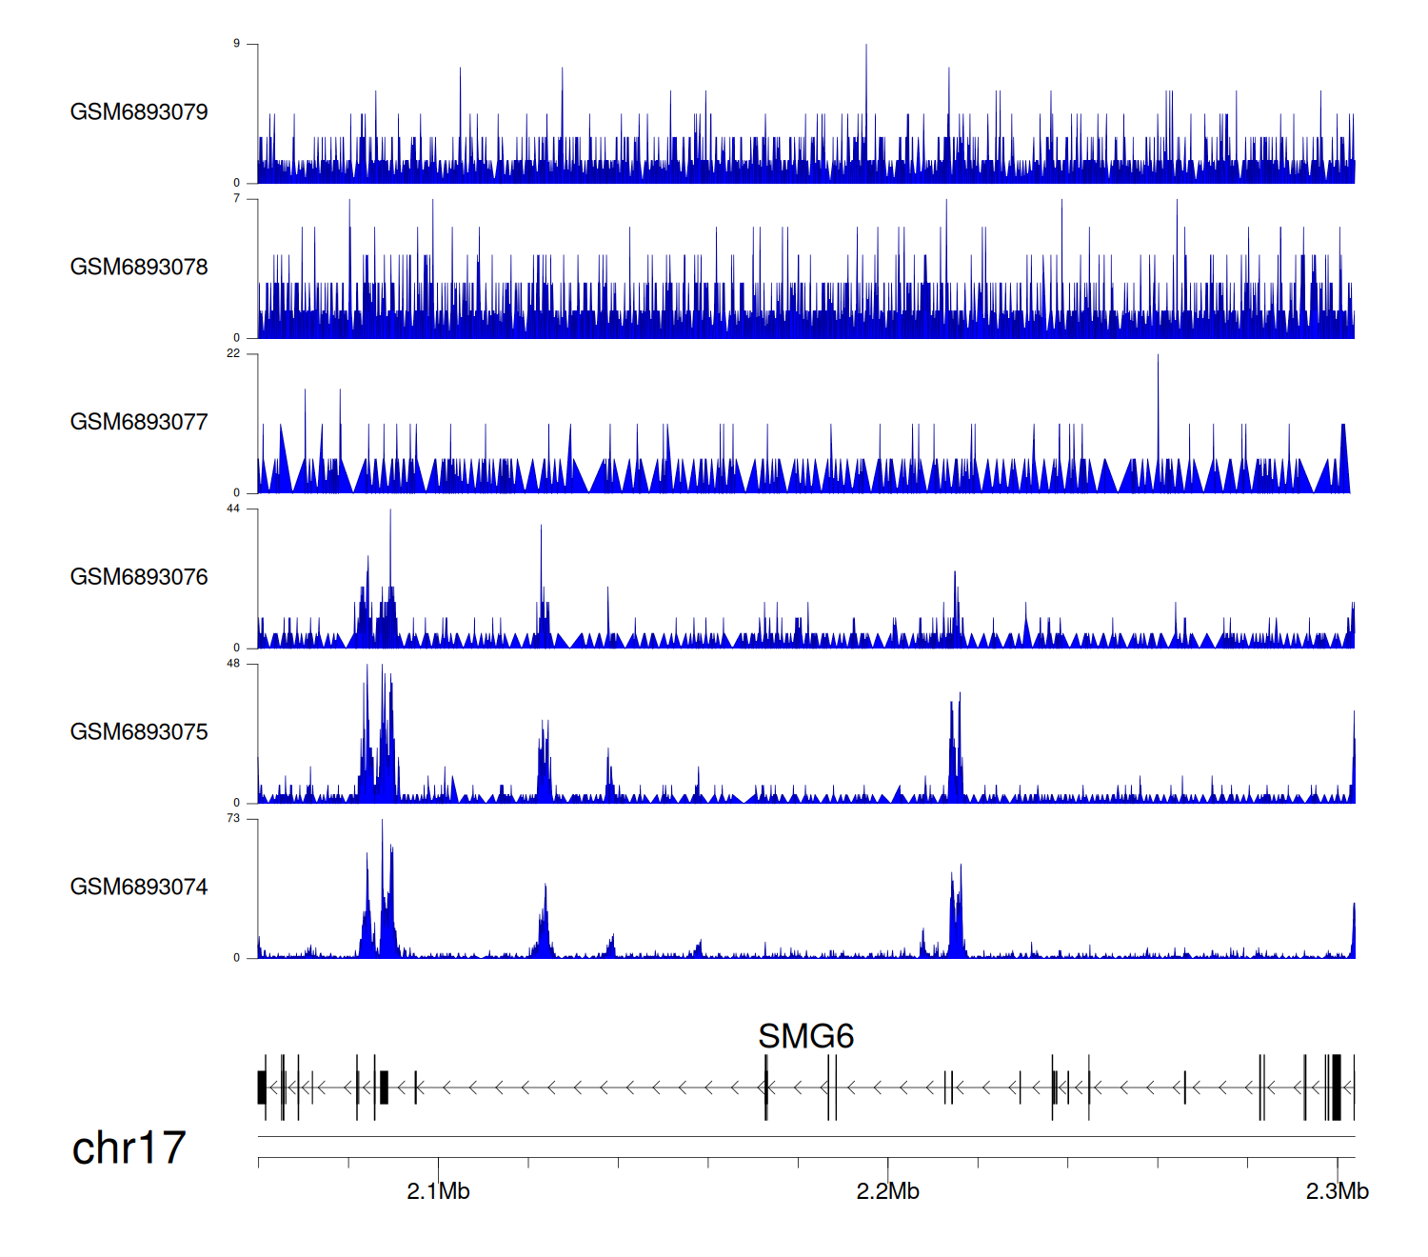The width and height of the screenshot is (1428, 1257).
Task: Click the leftmost thick exon of SMG6
Action: click(x=262, y=1087)
